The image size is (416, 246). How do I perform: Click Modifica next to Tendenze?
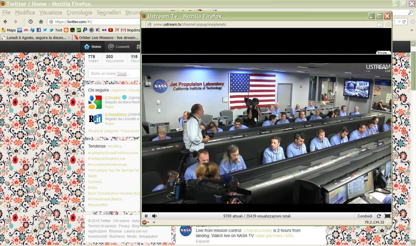(115, 146)
